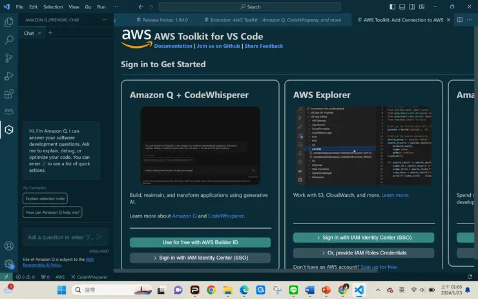Click the AWS status bar item
This screenshot has height=299, width=478.
click(x=60, y=277)
